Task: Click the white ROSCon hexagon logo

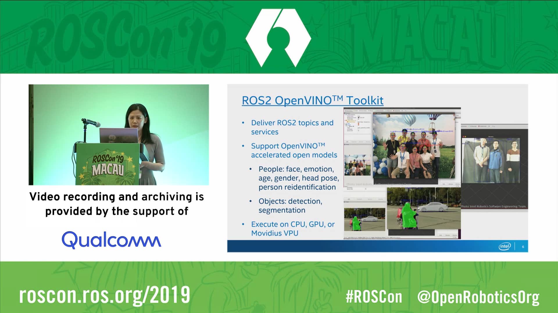Action: pos(278,38)
